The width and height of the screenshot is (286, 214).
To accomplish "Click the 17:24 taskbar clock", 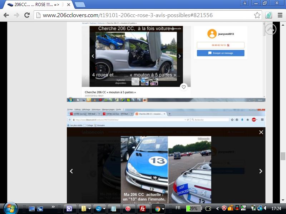I will tap(276, 209).
